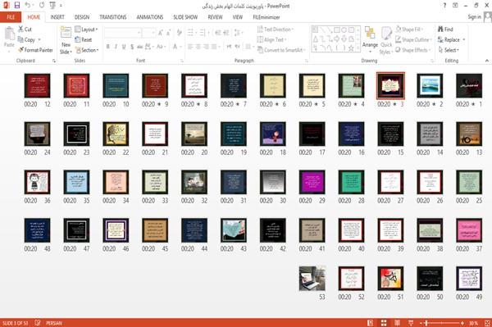Switch to the INSERT tab
This screenshot has height=327, width=492.
(57, 17)
